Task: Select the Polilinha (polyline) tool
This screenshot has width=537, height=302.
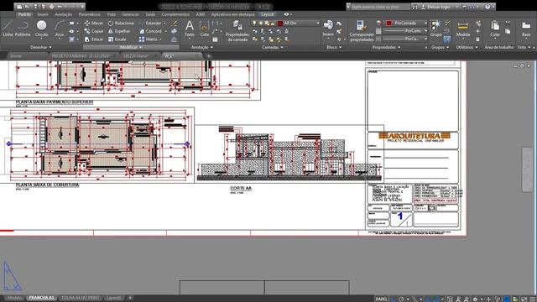Action: click(23, 28)
